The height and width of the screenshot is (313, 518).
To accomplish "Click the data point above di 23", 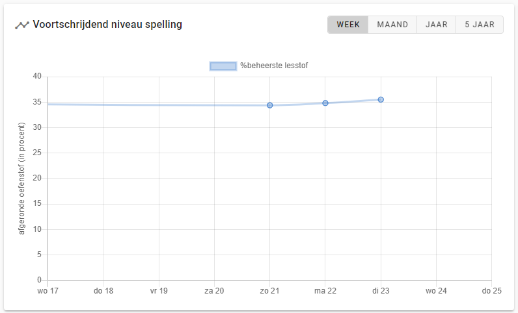I will (x=381, y=99).
